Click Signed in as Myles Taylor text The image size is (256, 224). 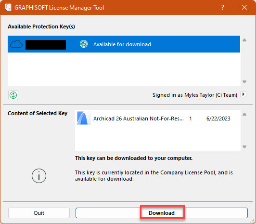click(x=194, y=95)
